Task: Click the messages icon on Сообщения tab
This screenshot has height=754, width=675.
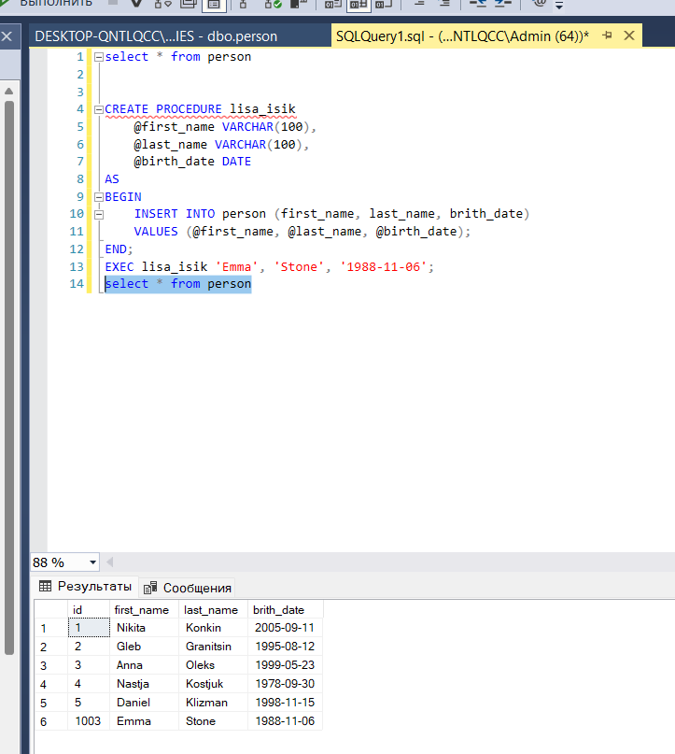Action: coord(150,588)
